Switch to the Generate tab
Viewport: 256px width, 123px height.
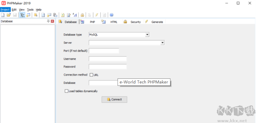[x=155, y=22]
